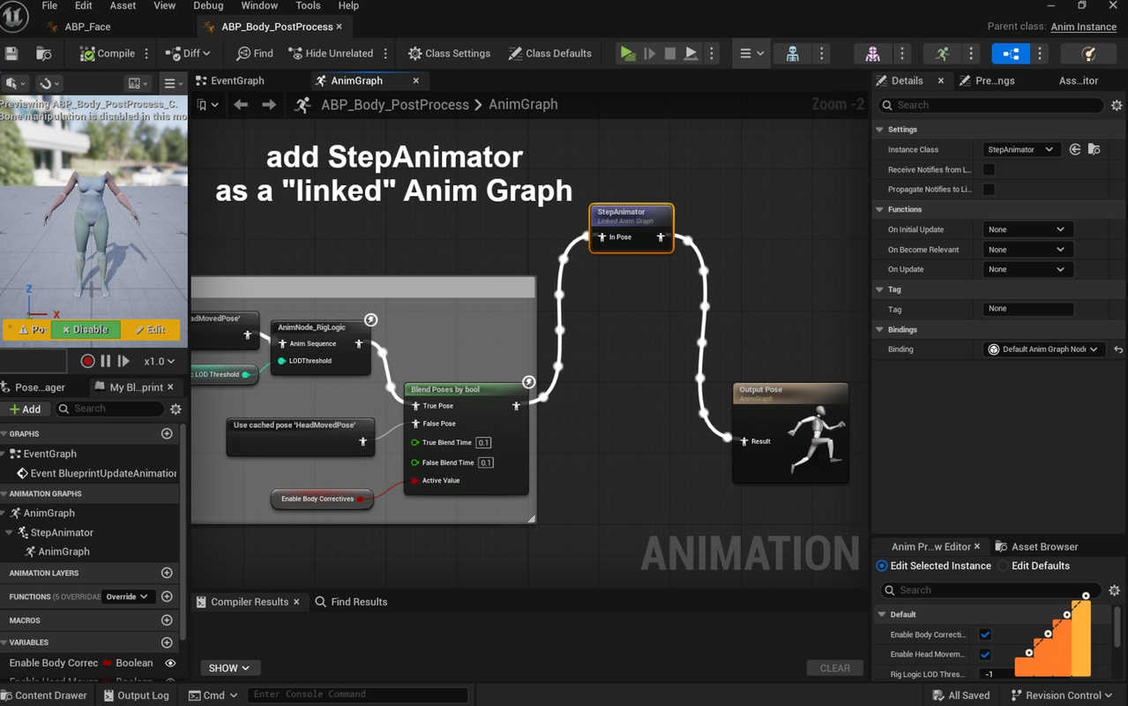The height and width of the screenshot is (706, 1128).
Task: Open Details panel settings gear
Action: [x=1117, y=105]
